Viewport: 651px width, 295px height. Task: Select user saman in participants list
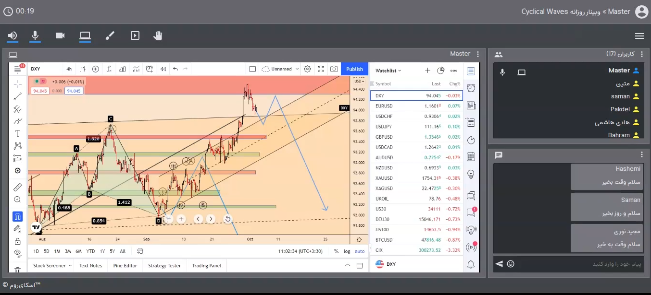620,96
